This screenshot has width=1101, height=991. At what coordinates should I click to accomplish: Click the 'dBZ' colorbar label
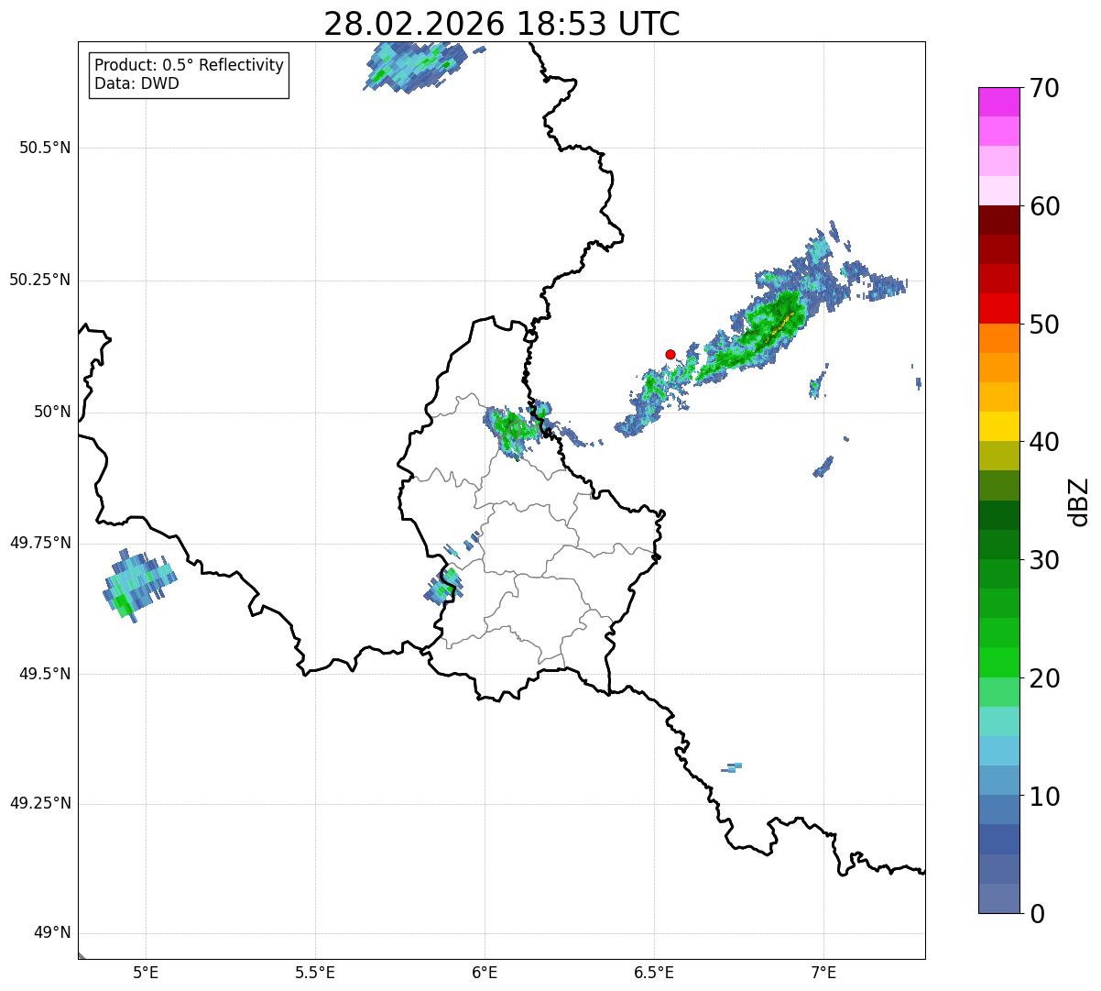click(1079, 501)
